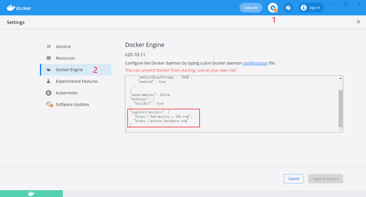Click the whale status icon in the bottom bar

point(31,194)
